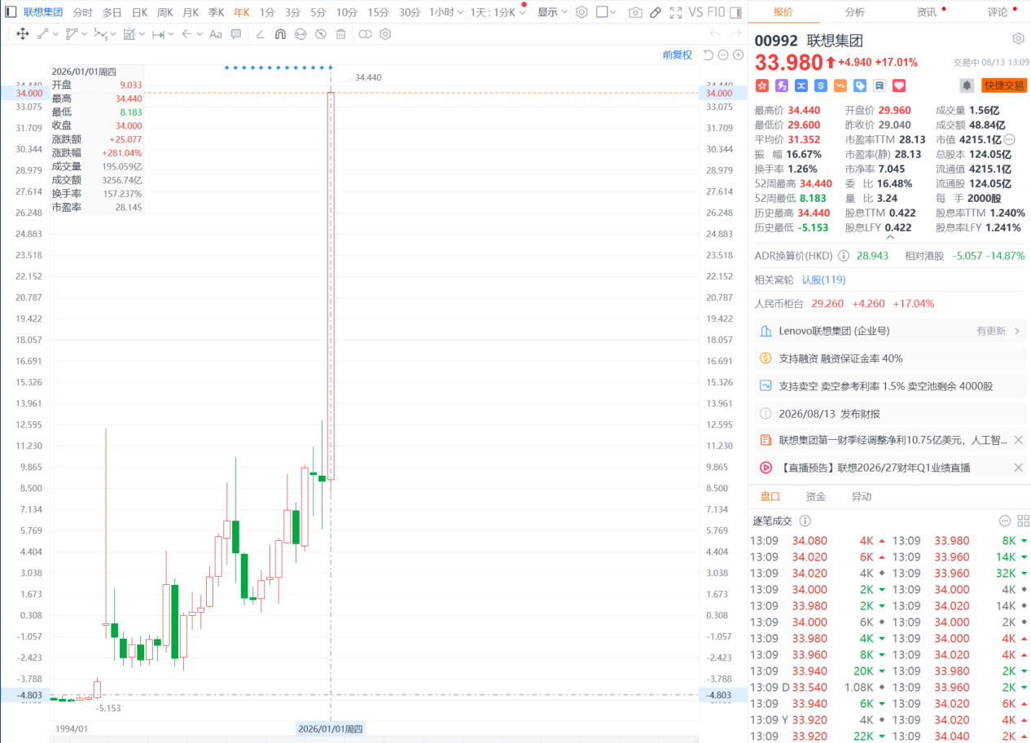
Task: Open the tick list more-options icon
Action: point(1005,521)
